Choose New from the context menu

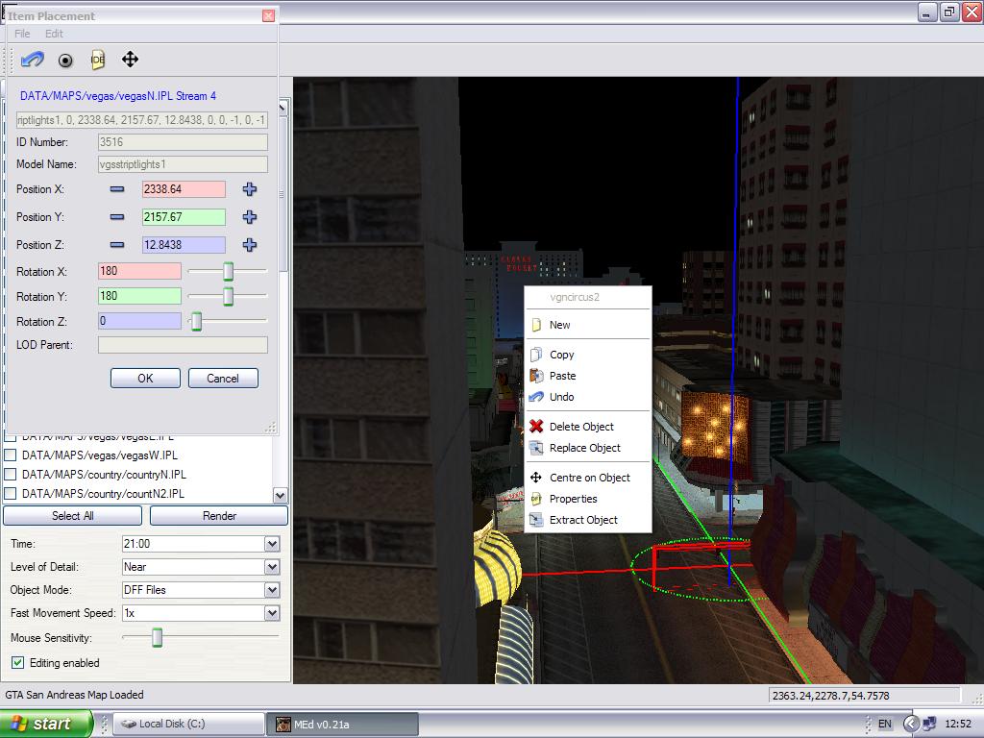tap(588, 325)
